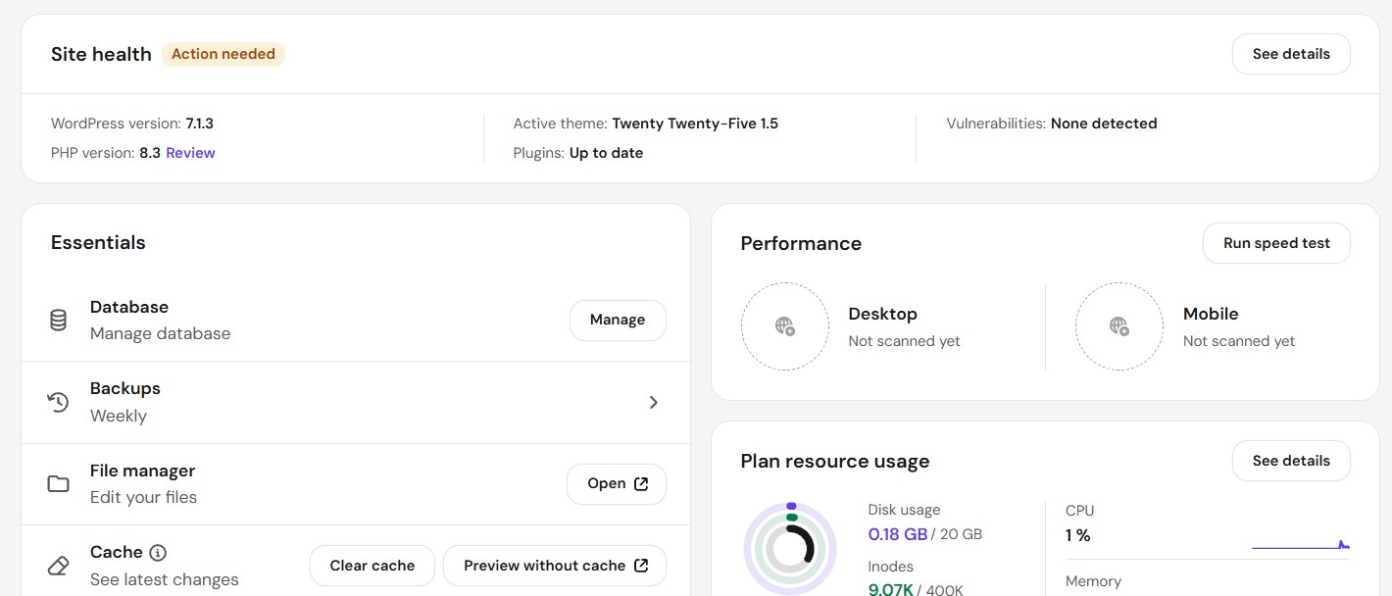1392x596 pixels.
Task: Click Preview without cache button
Action: (x=555, y=566)
